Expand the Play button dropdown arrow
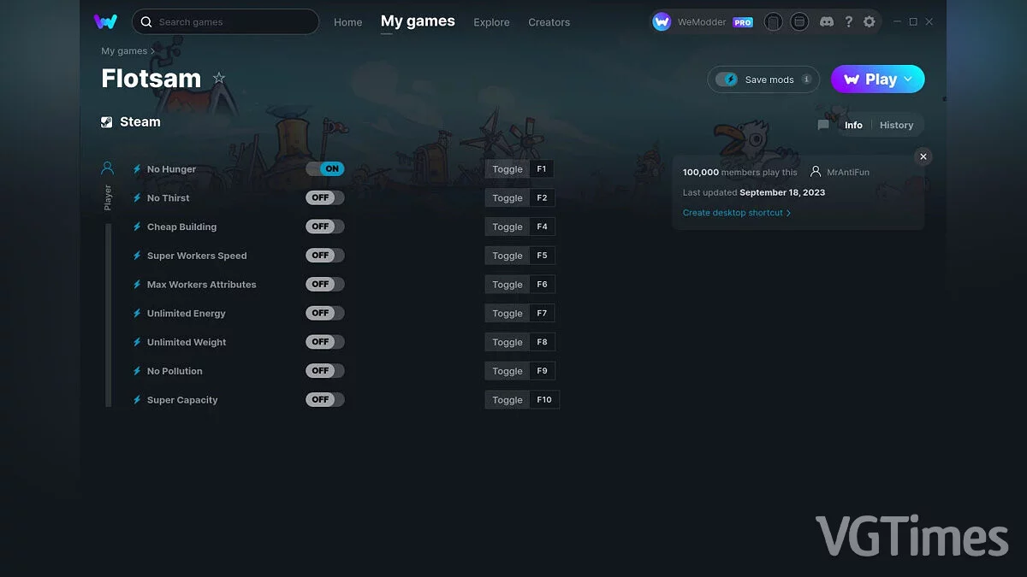The width and height of the screenshot is (1027, 577). click(908, 79)
